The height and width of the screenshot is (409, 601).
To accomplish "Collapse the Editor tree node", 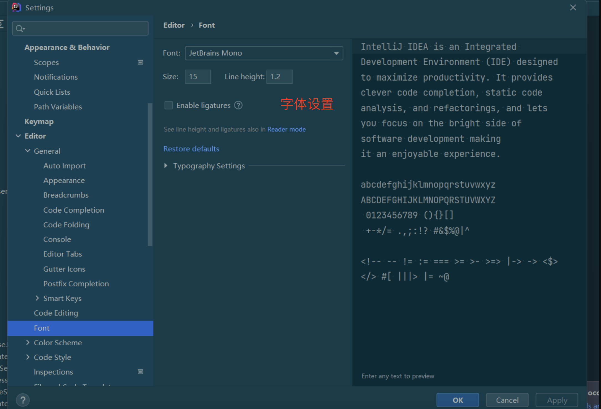I will 18,136.
